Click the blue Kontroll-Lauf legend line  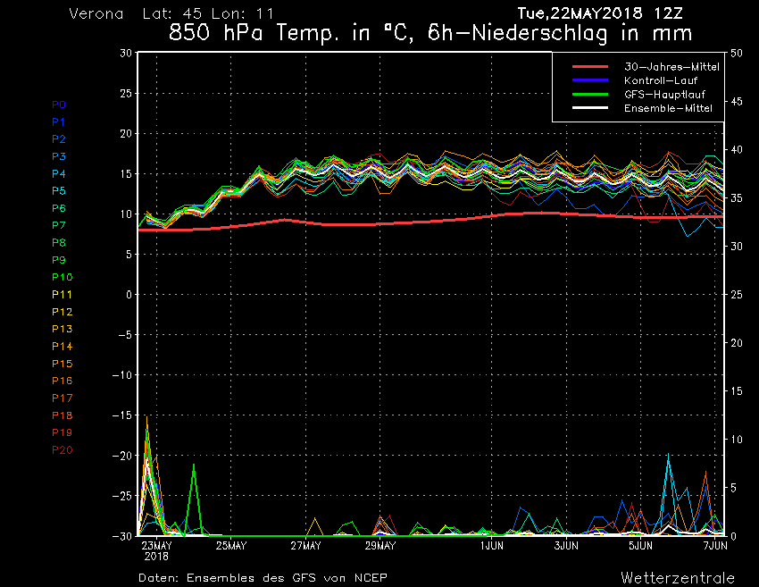[590, 80]
